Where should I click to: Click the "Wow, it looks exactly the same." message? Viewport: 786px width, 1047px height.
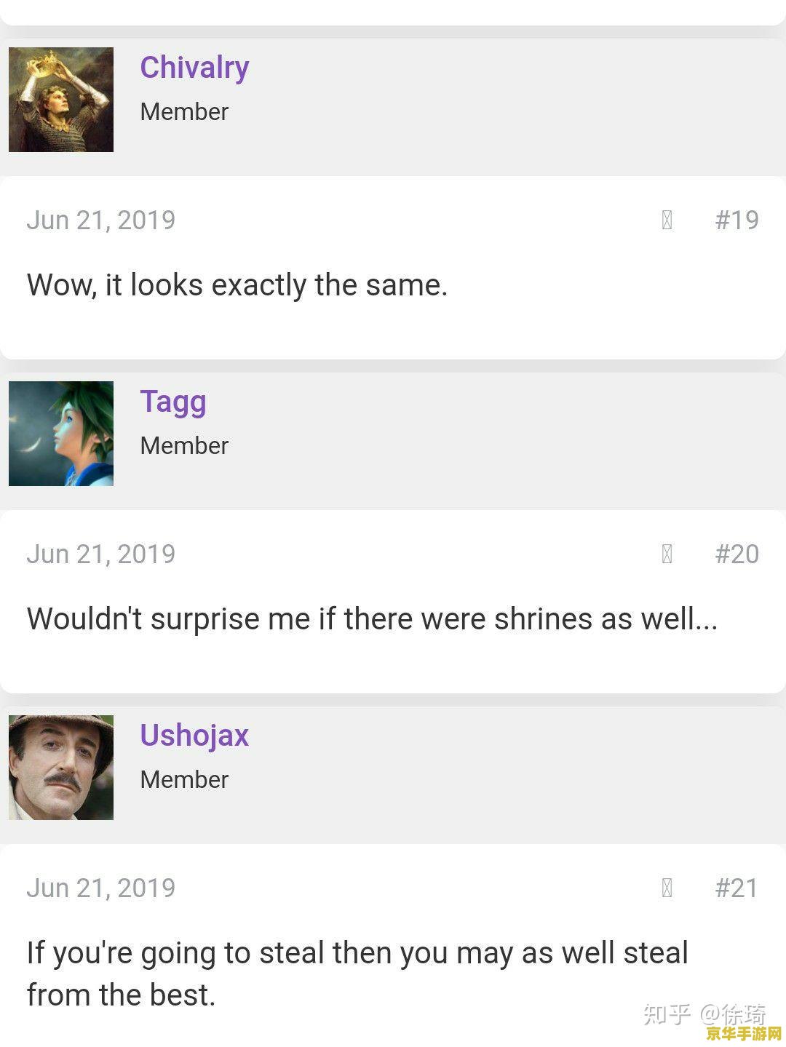pos(237,285)
